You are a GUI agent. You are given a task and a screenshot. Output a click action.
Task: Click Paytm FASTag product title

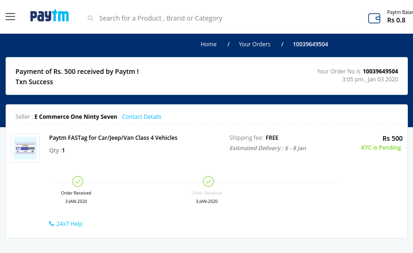tap(113, 138)
